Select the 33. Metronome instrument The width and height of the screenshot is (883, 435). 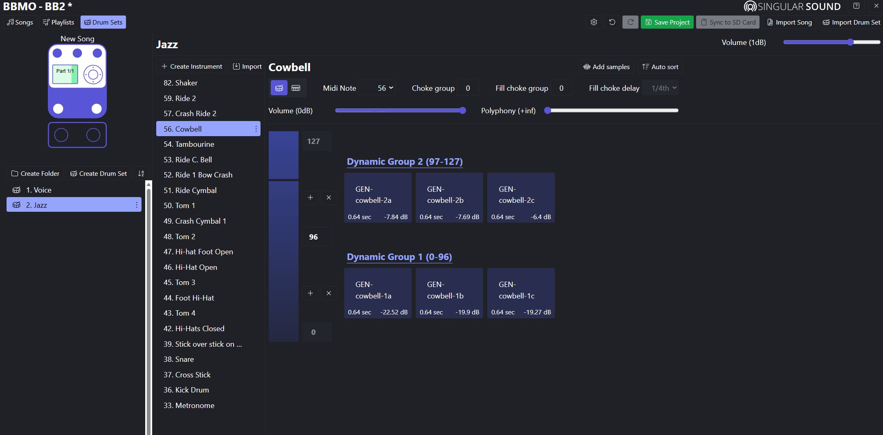(x=208, y=405)
